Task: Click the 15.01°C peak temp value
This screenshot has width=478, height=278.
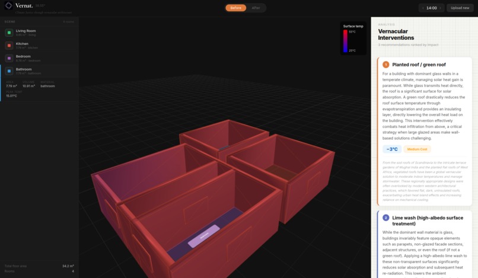Action: pos(11,95)
